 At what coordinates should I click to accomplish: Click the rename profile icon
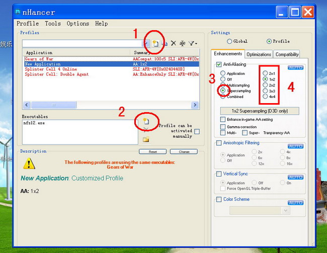tap(183, 44)
